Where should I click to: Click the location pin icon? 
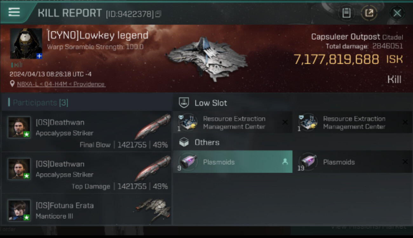click(13, 84)
